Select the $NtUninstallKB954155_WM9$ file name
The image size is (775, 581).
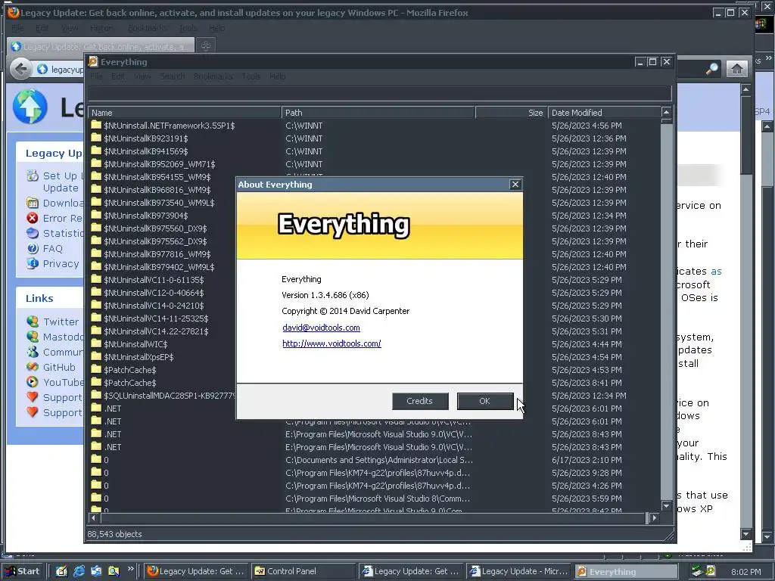[x=157, y=177]
